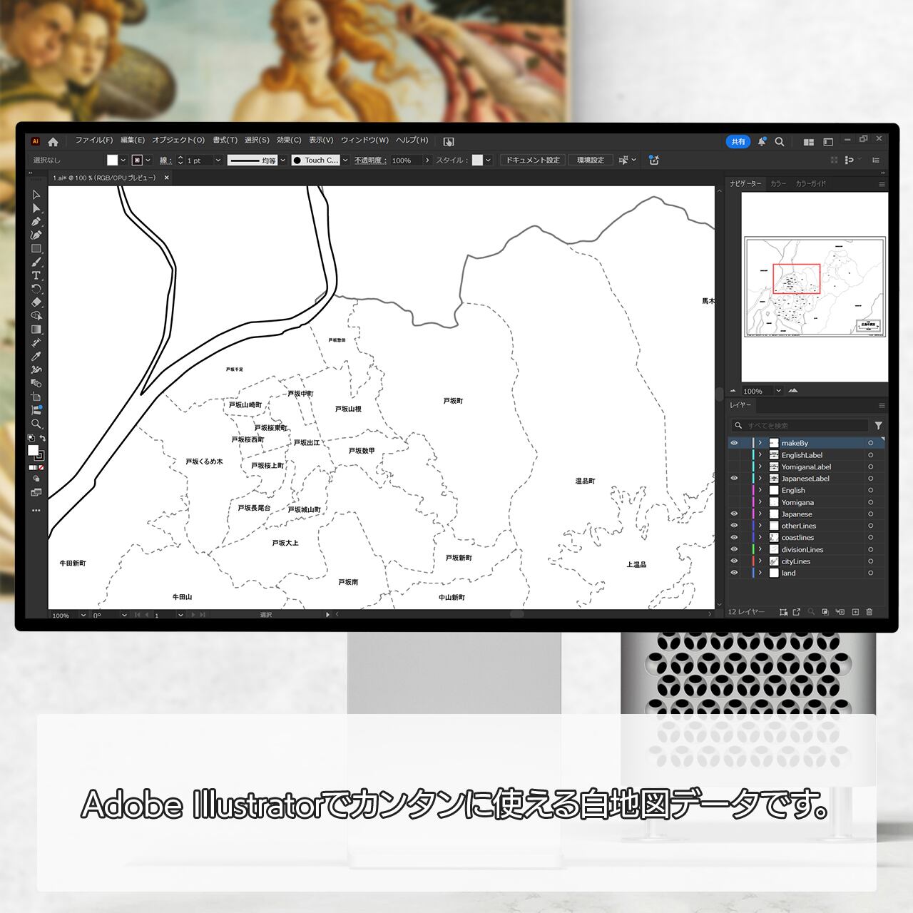Create new layer with plus icon
This screenshot has width=913, height=913.
tap(855, 611)
